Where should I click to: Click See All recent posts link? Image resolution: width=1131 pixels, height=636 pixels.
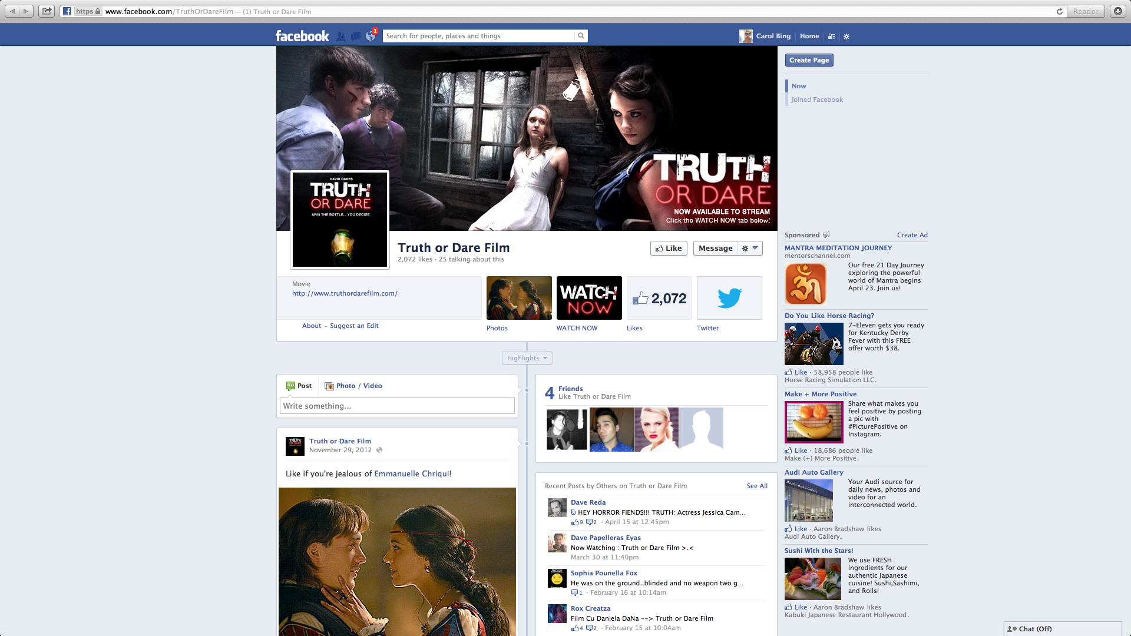757,486
